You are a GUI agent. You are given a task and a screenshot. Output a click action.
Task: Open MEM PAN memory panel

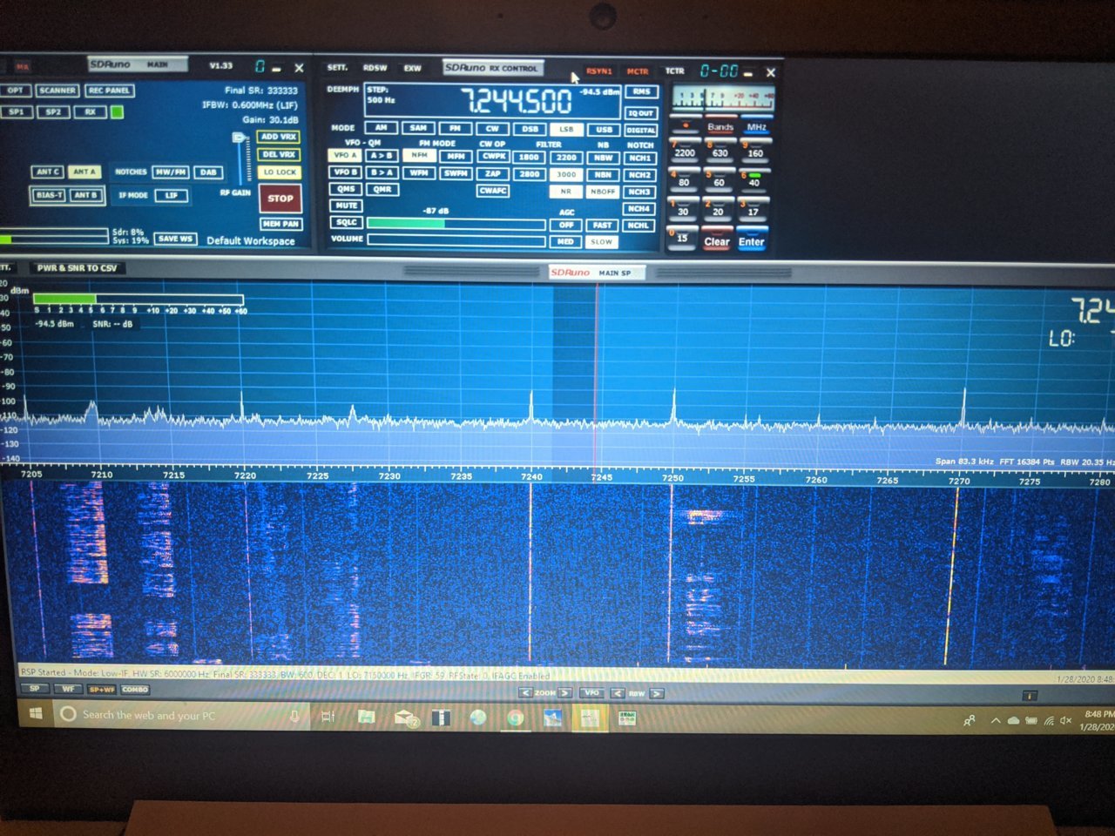pos(280,224)
